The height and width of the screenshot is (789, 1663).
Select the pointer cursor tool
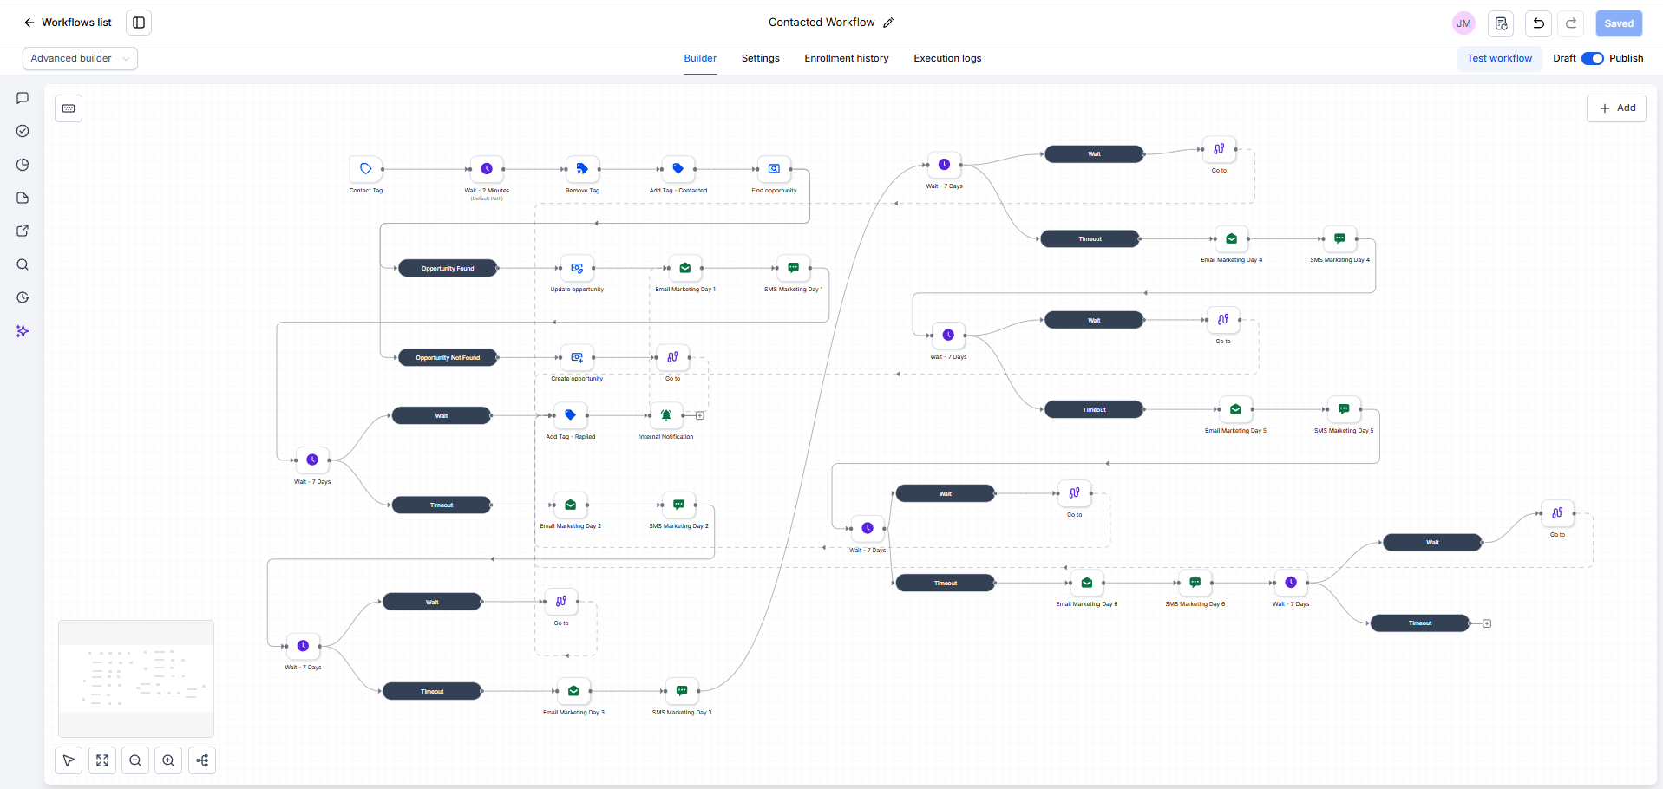click(69, 760)
